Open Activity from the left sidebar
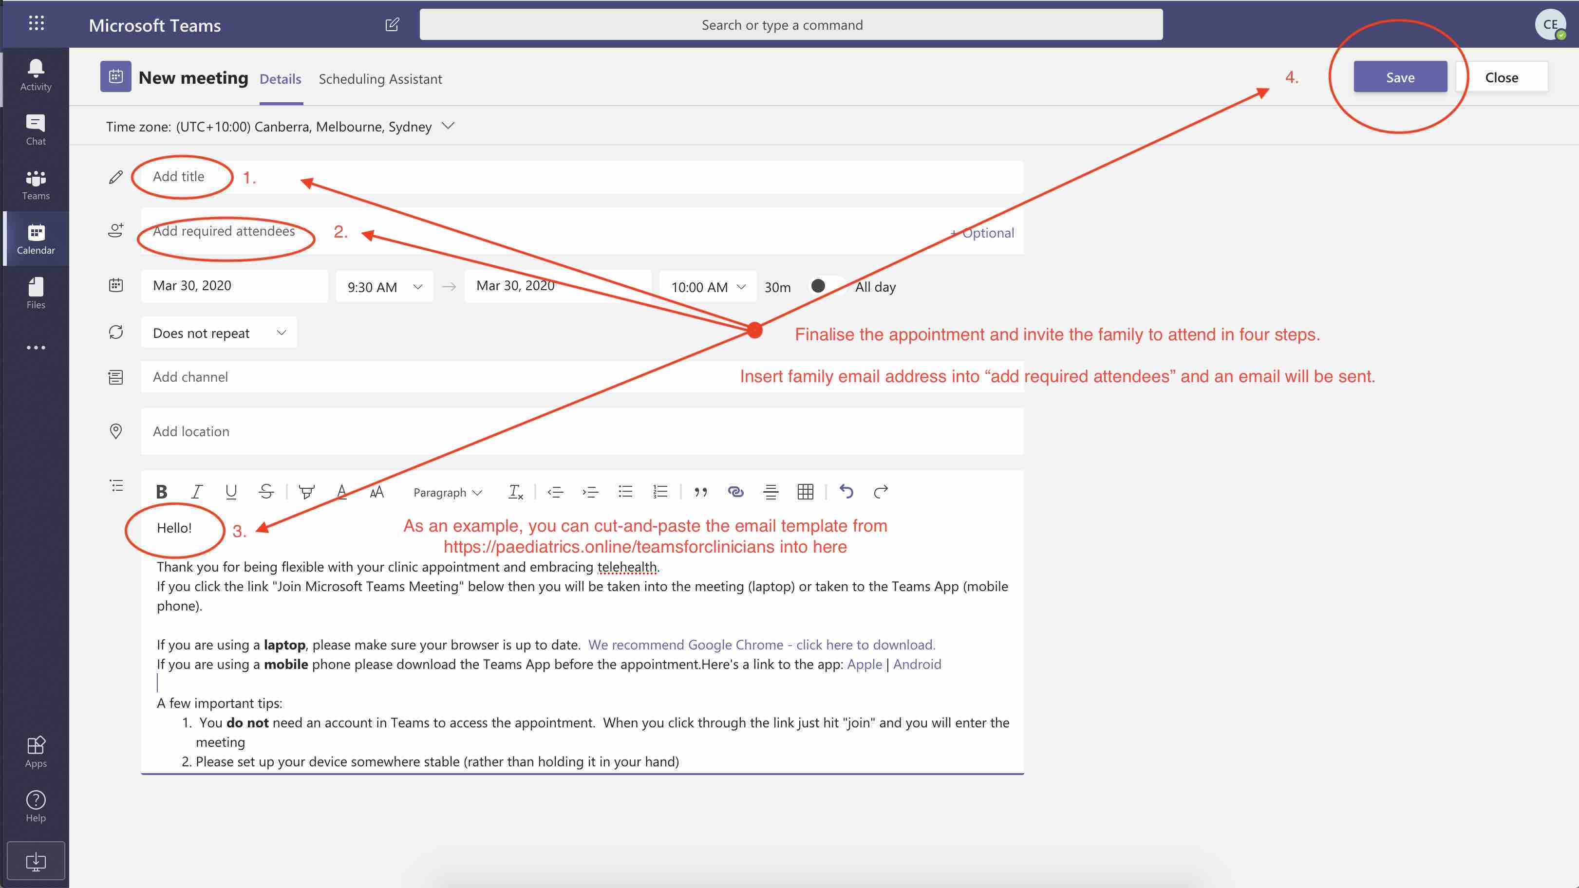 (x=36, y=75)
